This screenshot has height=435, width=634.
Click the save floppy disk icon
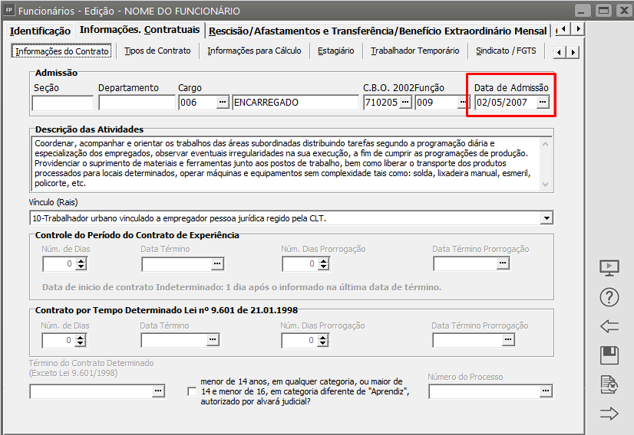click(x=609, y=355)
